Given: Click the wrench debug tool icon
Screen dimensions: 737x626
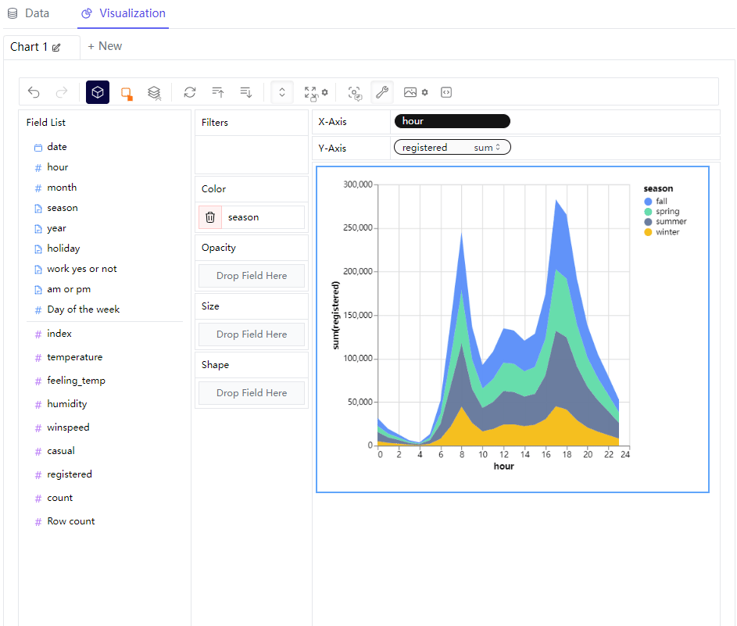Looking at the screenshot, I should (382, 92).
